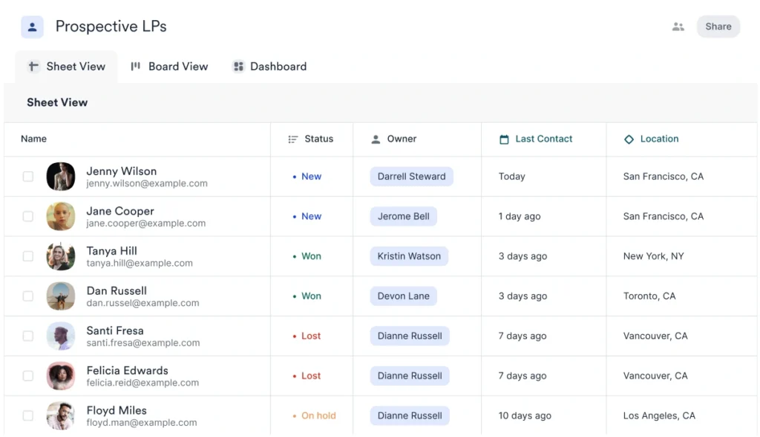Click the Kristin Watson owner tag
This screenshot has height=437, width=760.
tap(409, 256)
